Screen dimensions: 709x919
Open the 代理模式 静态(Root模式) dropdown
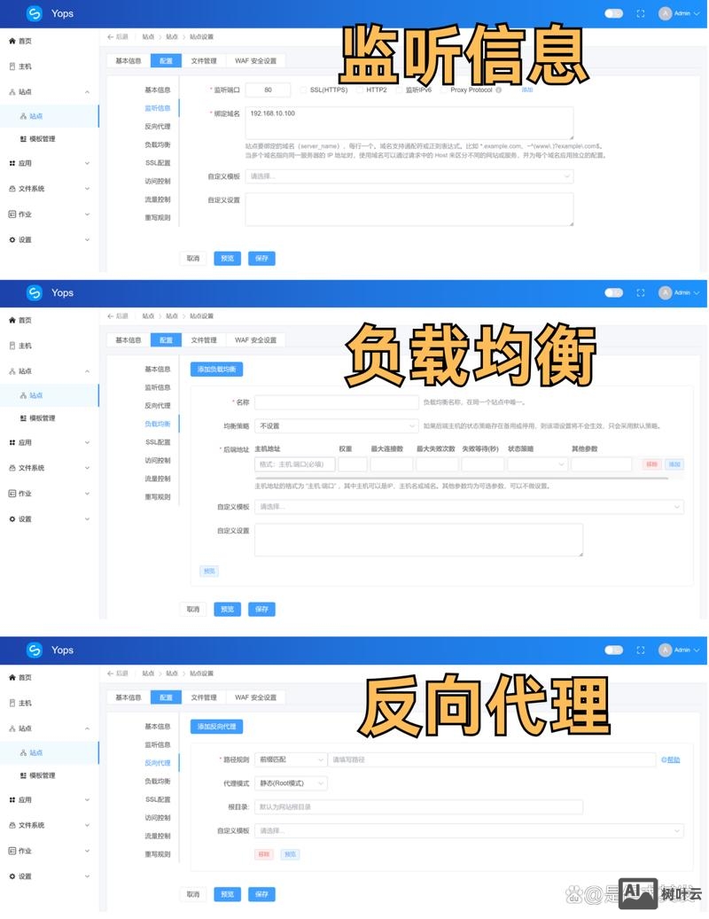click(x=292, y=783)
